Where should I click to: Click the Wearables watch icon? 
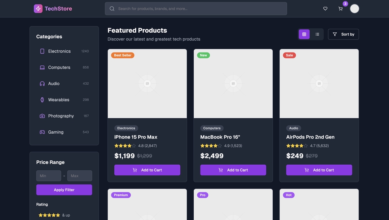[x=42, y=100]
